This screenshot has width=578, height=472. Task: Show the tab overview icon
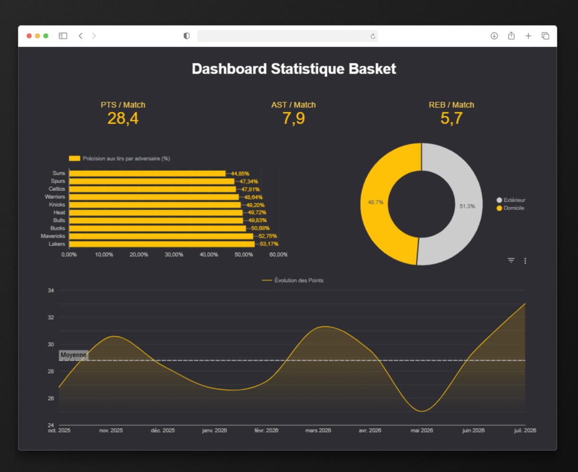[x=545, y=36]
